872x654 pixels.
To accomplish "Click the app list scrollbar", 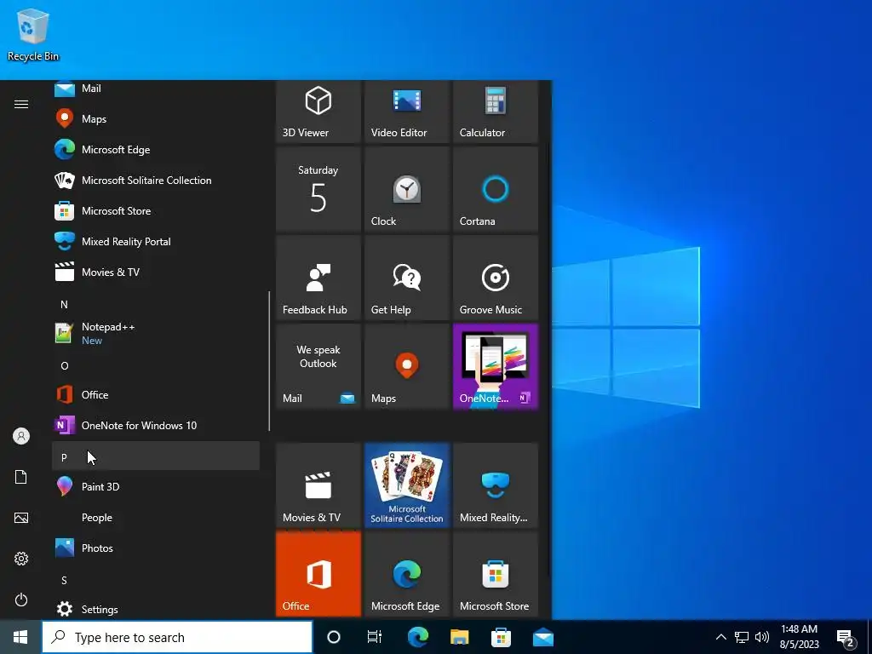I will [x=269, y=360].
